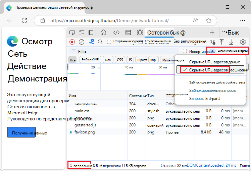The height and width of the screenshot is (171, 251).
Task: Open Network settings gear icon
Action: pyautogui.click(x=243, y=42)
